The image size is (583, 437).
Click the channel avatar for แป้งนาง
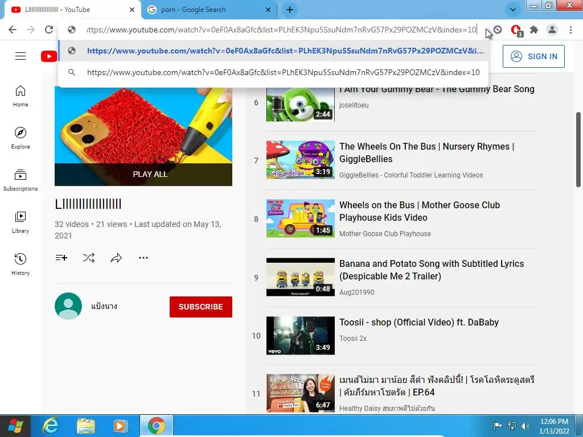click(x=68, y=306)
